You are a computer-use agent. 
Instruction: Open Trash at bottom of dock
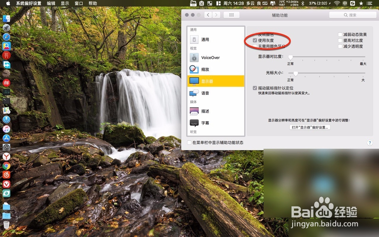coord(6,224)
